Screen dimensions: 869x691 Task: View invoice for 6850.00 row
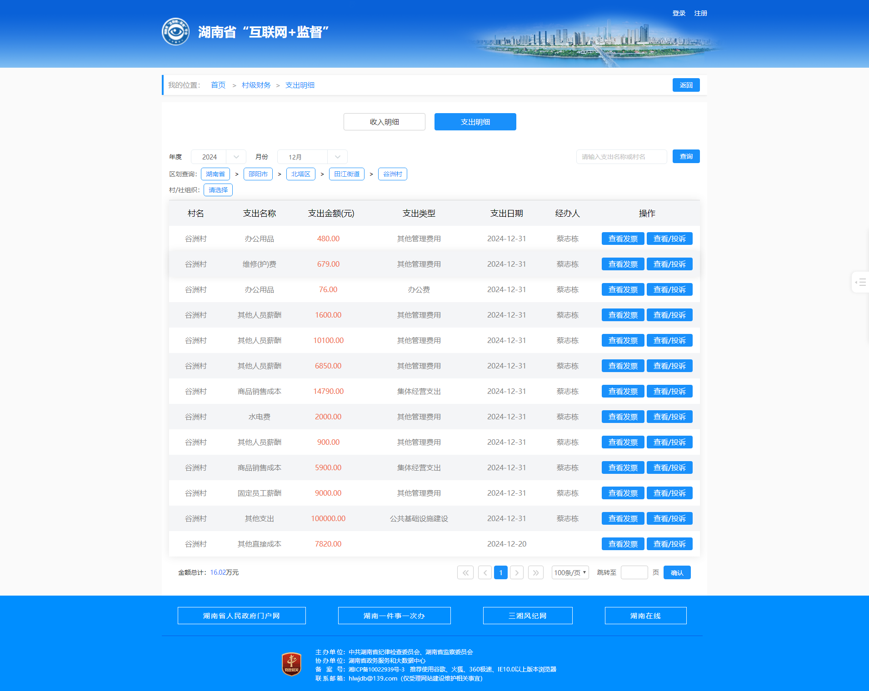(x=623, y=366)
